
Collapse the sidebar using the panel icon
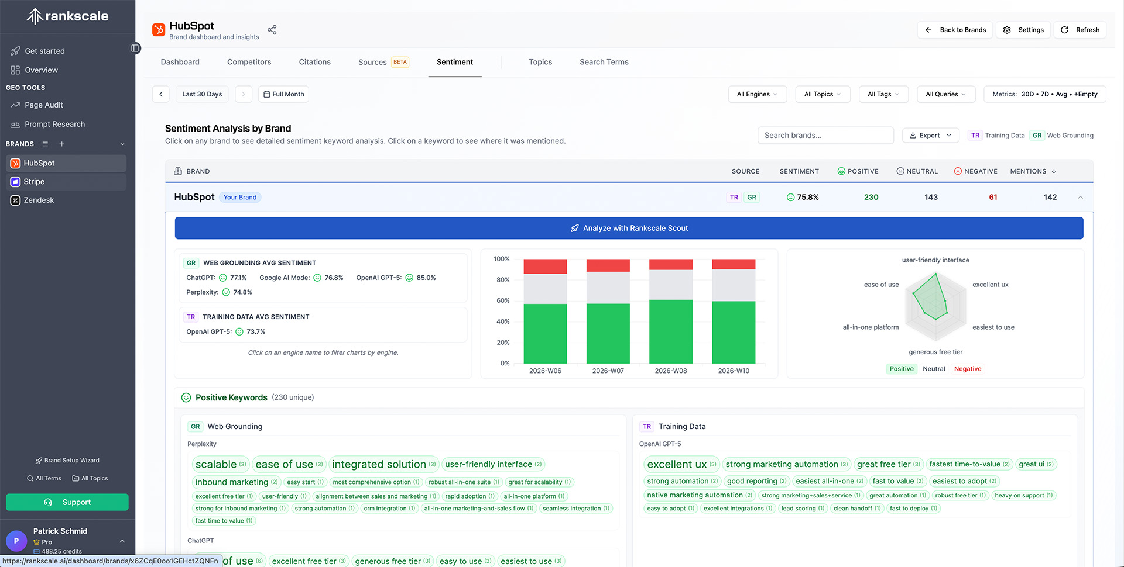(135, 49)
